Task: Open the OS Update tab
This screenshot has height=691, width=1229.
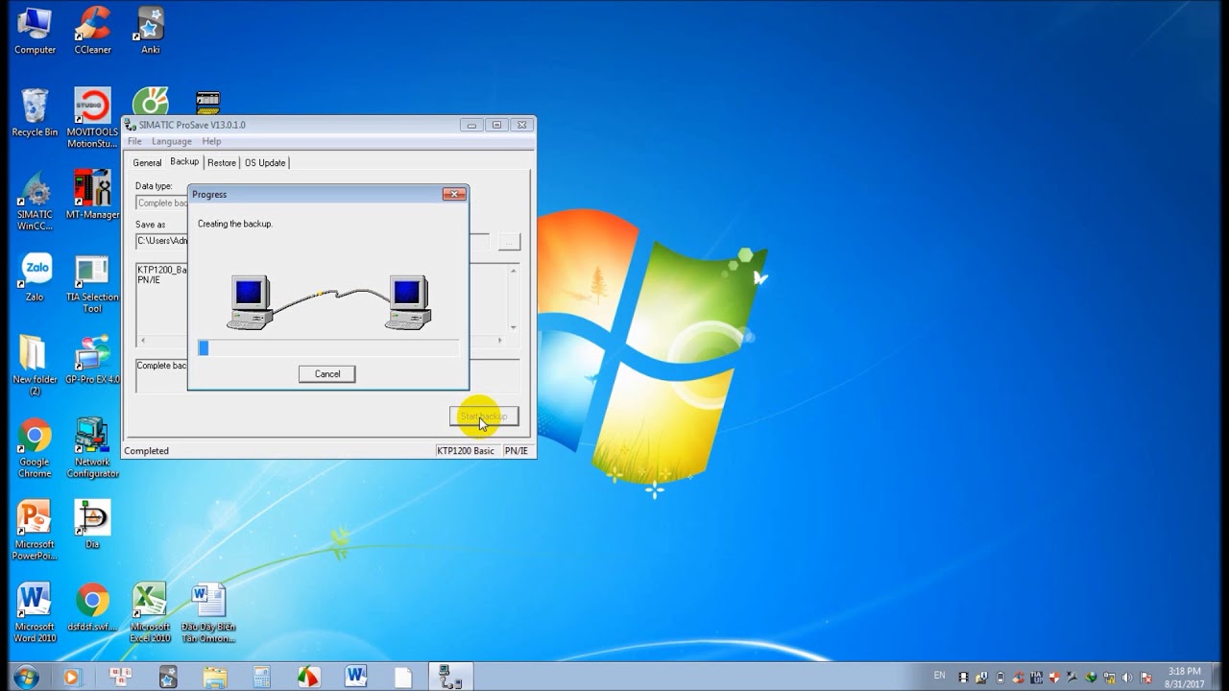Action: pos(265,163)
